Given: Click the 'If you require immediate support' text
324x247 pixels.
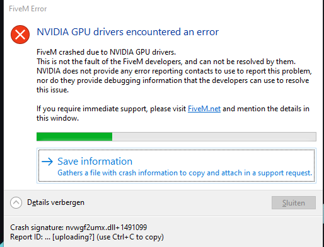Looking at the screenshot, I should click(112, 109).
